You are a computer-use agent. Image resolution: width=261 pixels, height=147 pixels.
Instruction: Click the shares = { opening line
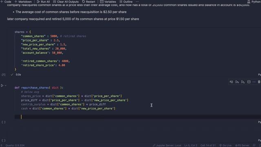23,32
